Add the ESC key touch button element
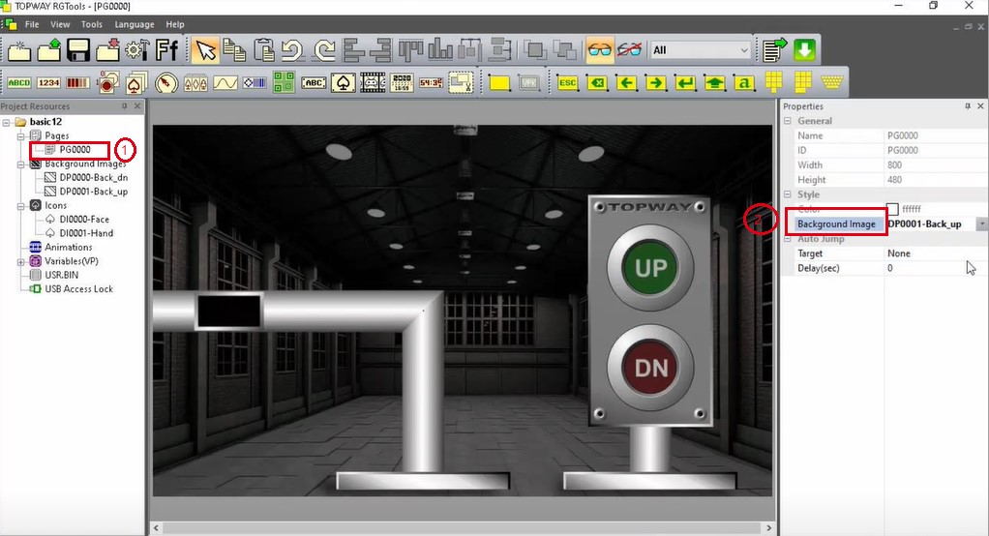 point(567,83)
